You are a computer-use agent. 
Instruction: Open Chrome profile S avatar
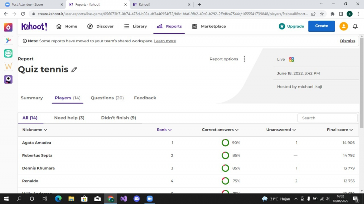coord(350,14)
